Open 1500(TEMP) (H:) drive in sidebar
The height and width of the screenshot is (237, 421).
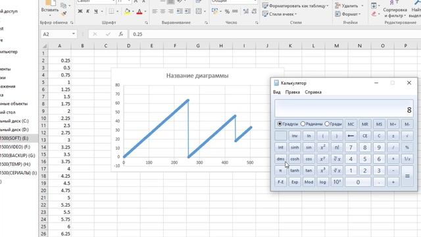15,164
